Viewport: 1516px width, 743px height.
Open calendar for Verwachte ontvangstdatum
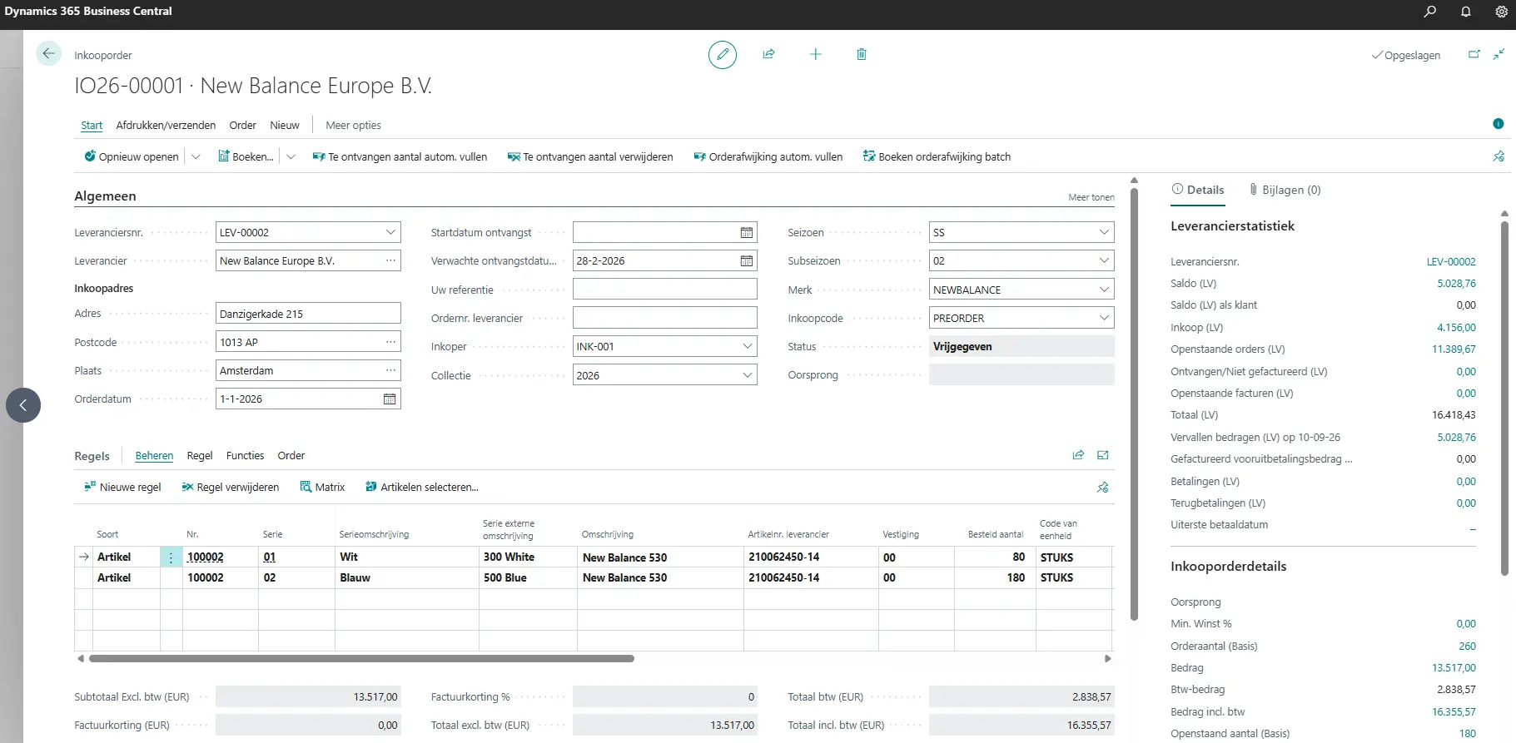click(747, 261)
